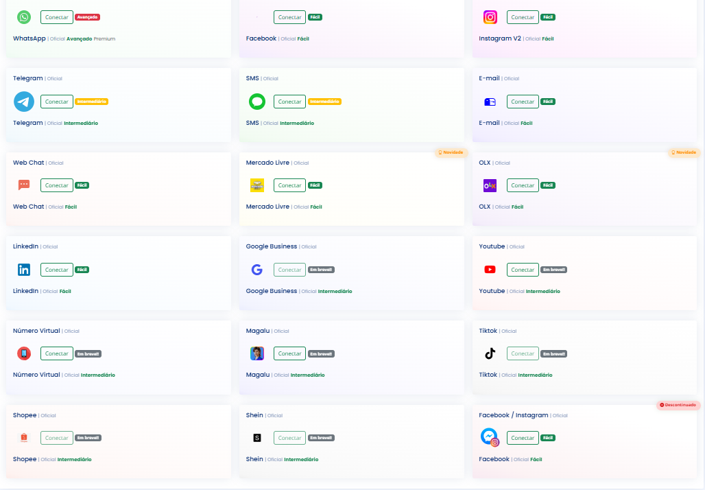This screenshot has width=705, height=490.
Task: Click the WhatsApp channel icon
Action: point(24,17)
